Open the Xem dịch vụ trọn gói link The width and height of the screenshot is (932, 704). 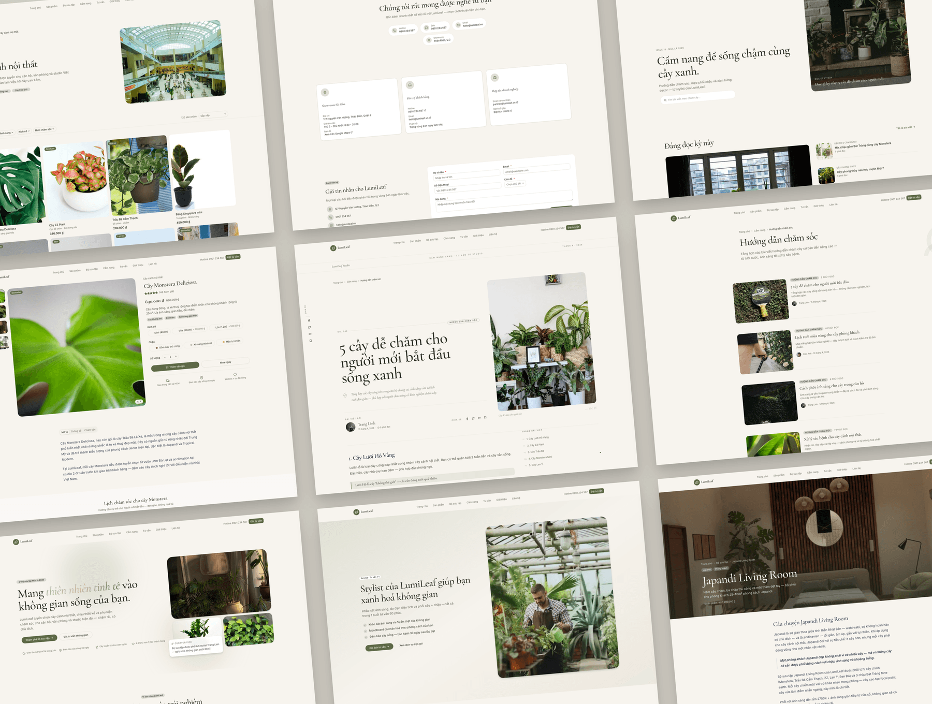click(x=411, y=644)
